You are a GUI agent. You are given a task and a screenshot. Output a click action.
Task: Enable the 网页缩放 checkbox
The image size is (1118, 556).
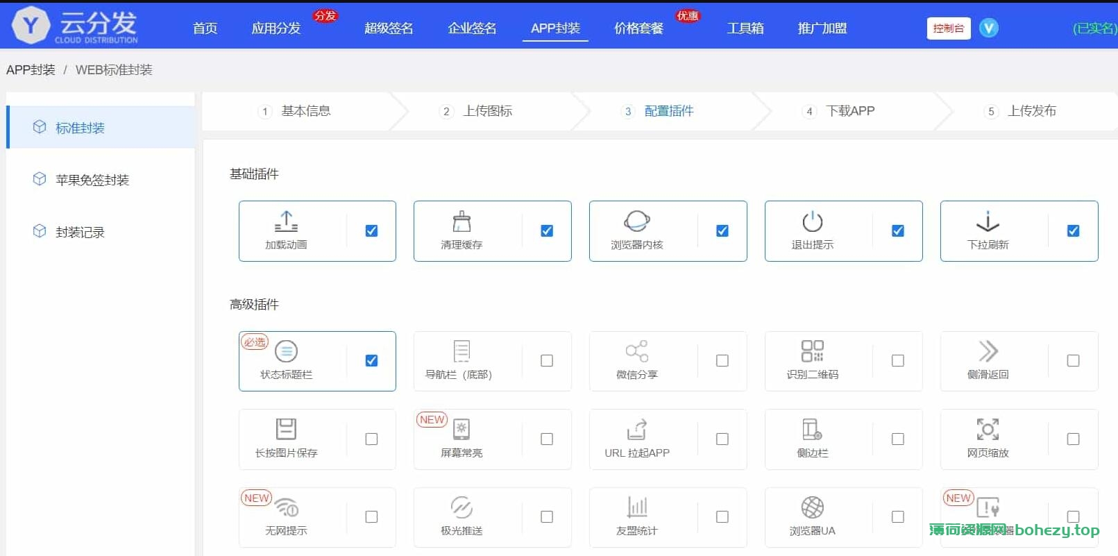pyautogui.click(x=1074, y=439)
